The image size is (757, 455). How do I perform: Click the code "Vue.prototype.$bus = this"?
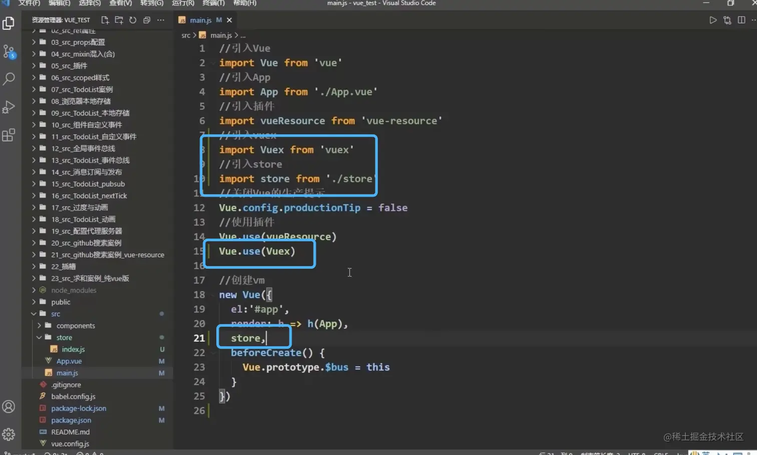pyautogui.click(x=316, y=367)
